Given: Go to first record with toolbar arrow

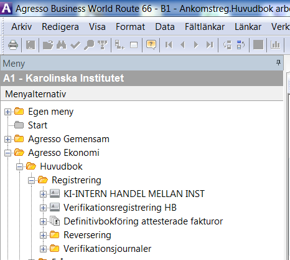Looking at the screenshot, I should (x=169, y=45).
